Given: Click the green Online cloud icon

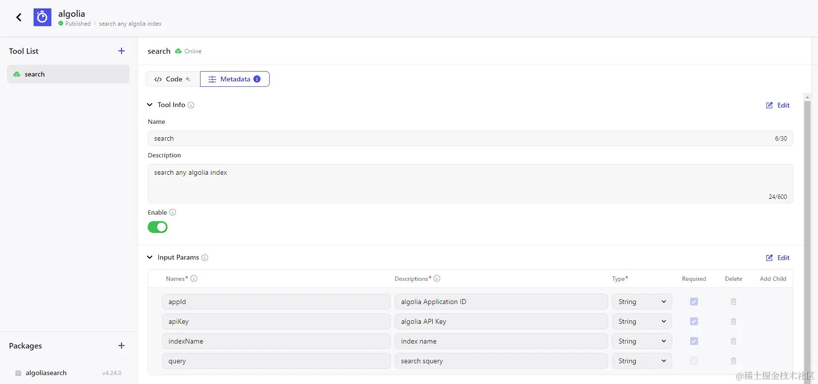Looking at the screenshot, I should [178, 51].
